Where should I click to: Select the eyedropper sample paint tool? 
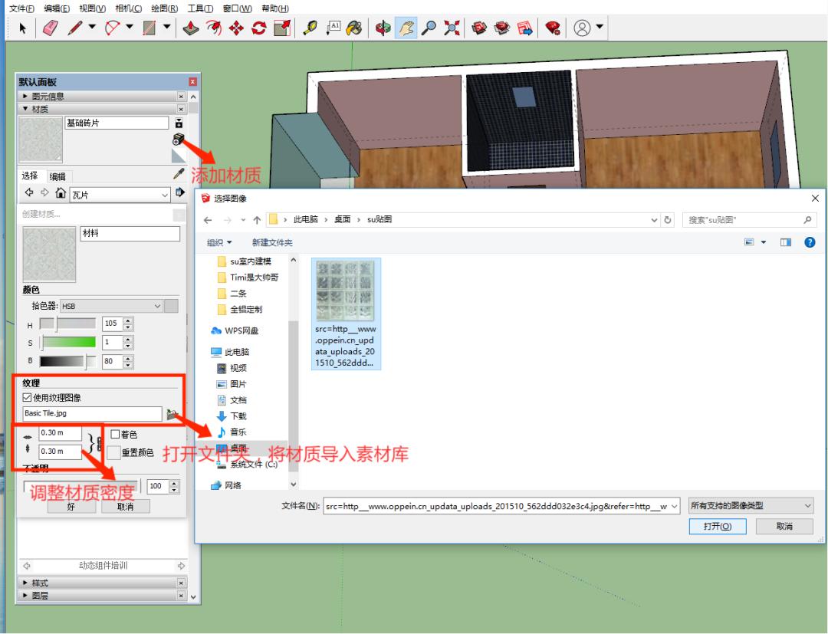click(179, 175)
